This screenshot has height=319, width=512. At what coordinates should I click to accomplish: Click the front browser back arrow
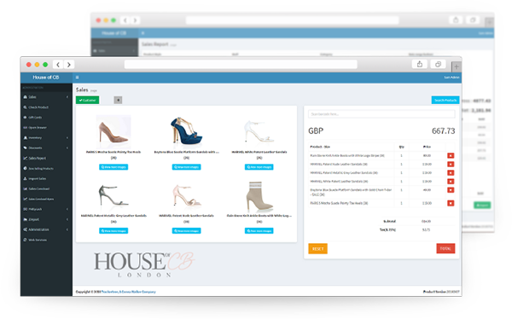click(58, 65)
